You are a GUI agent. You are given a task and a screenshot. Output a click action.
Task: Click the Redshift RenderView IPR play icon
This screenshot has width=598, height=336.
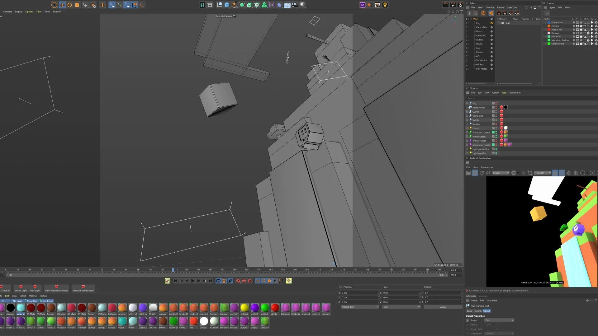[x=475, y=173]
